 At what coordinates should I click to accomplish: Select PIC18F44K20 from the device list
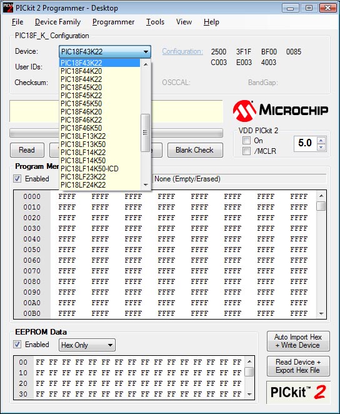(100, 71)
